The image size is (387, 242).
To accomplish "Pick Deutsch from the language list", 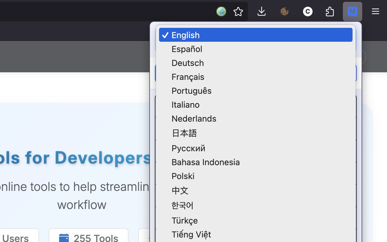I will coord(255,63).
